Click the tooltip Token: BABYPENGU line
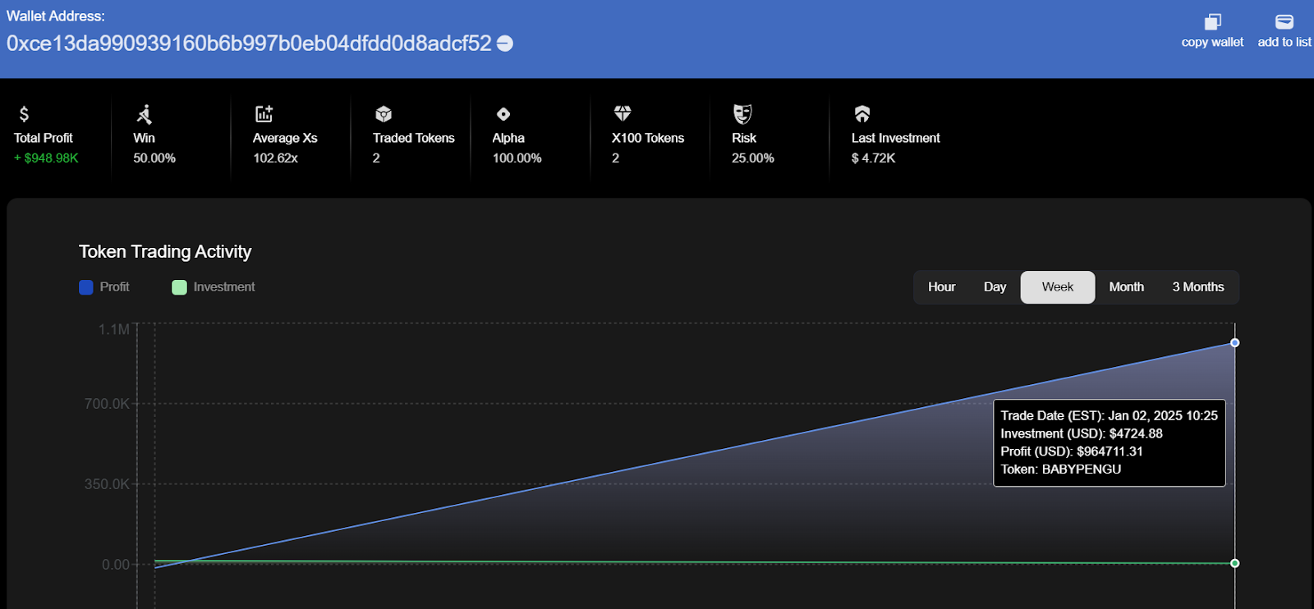This screenshot has width=1314, height=609. [1060, 469]
